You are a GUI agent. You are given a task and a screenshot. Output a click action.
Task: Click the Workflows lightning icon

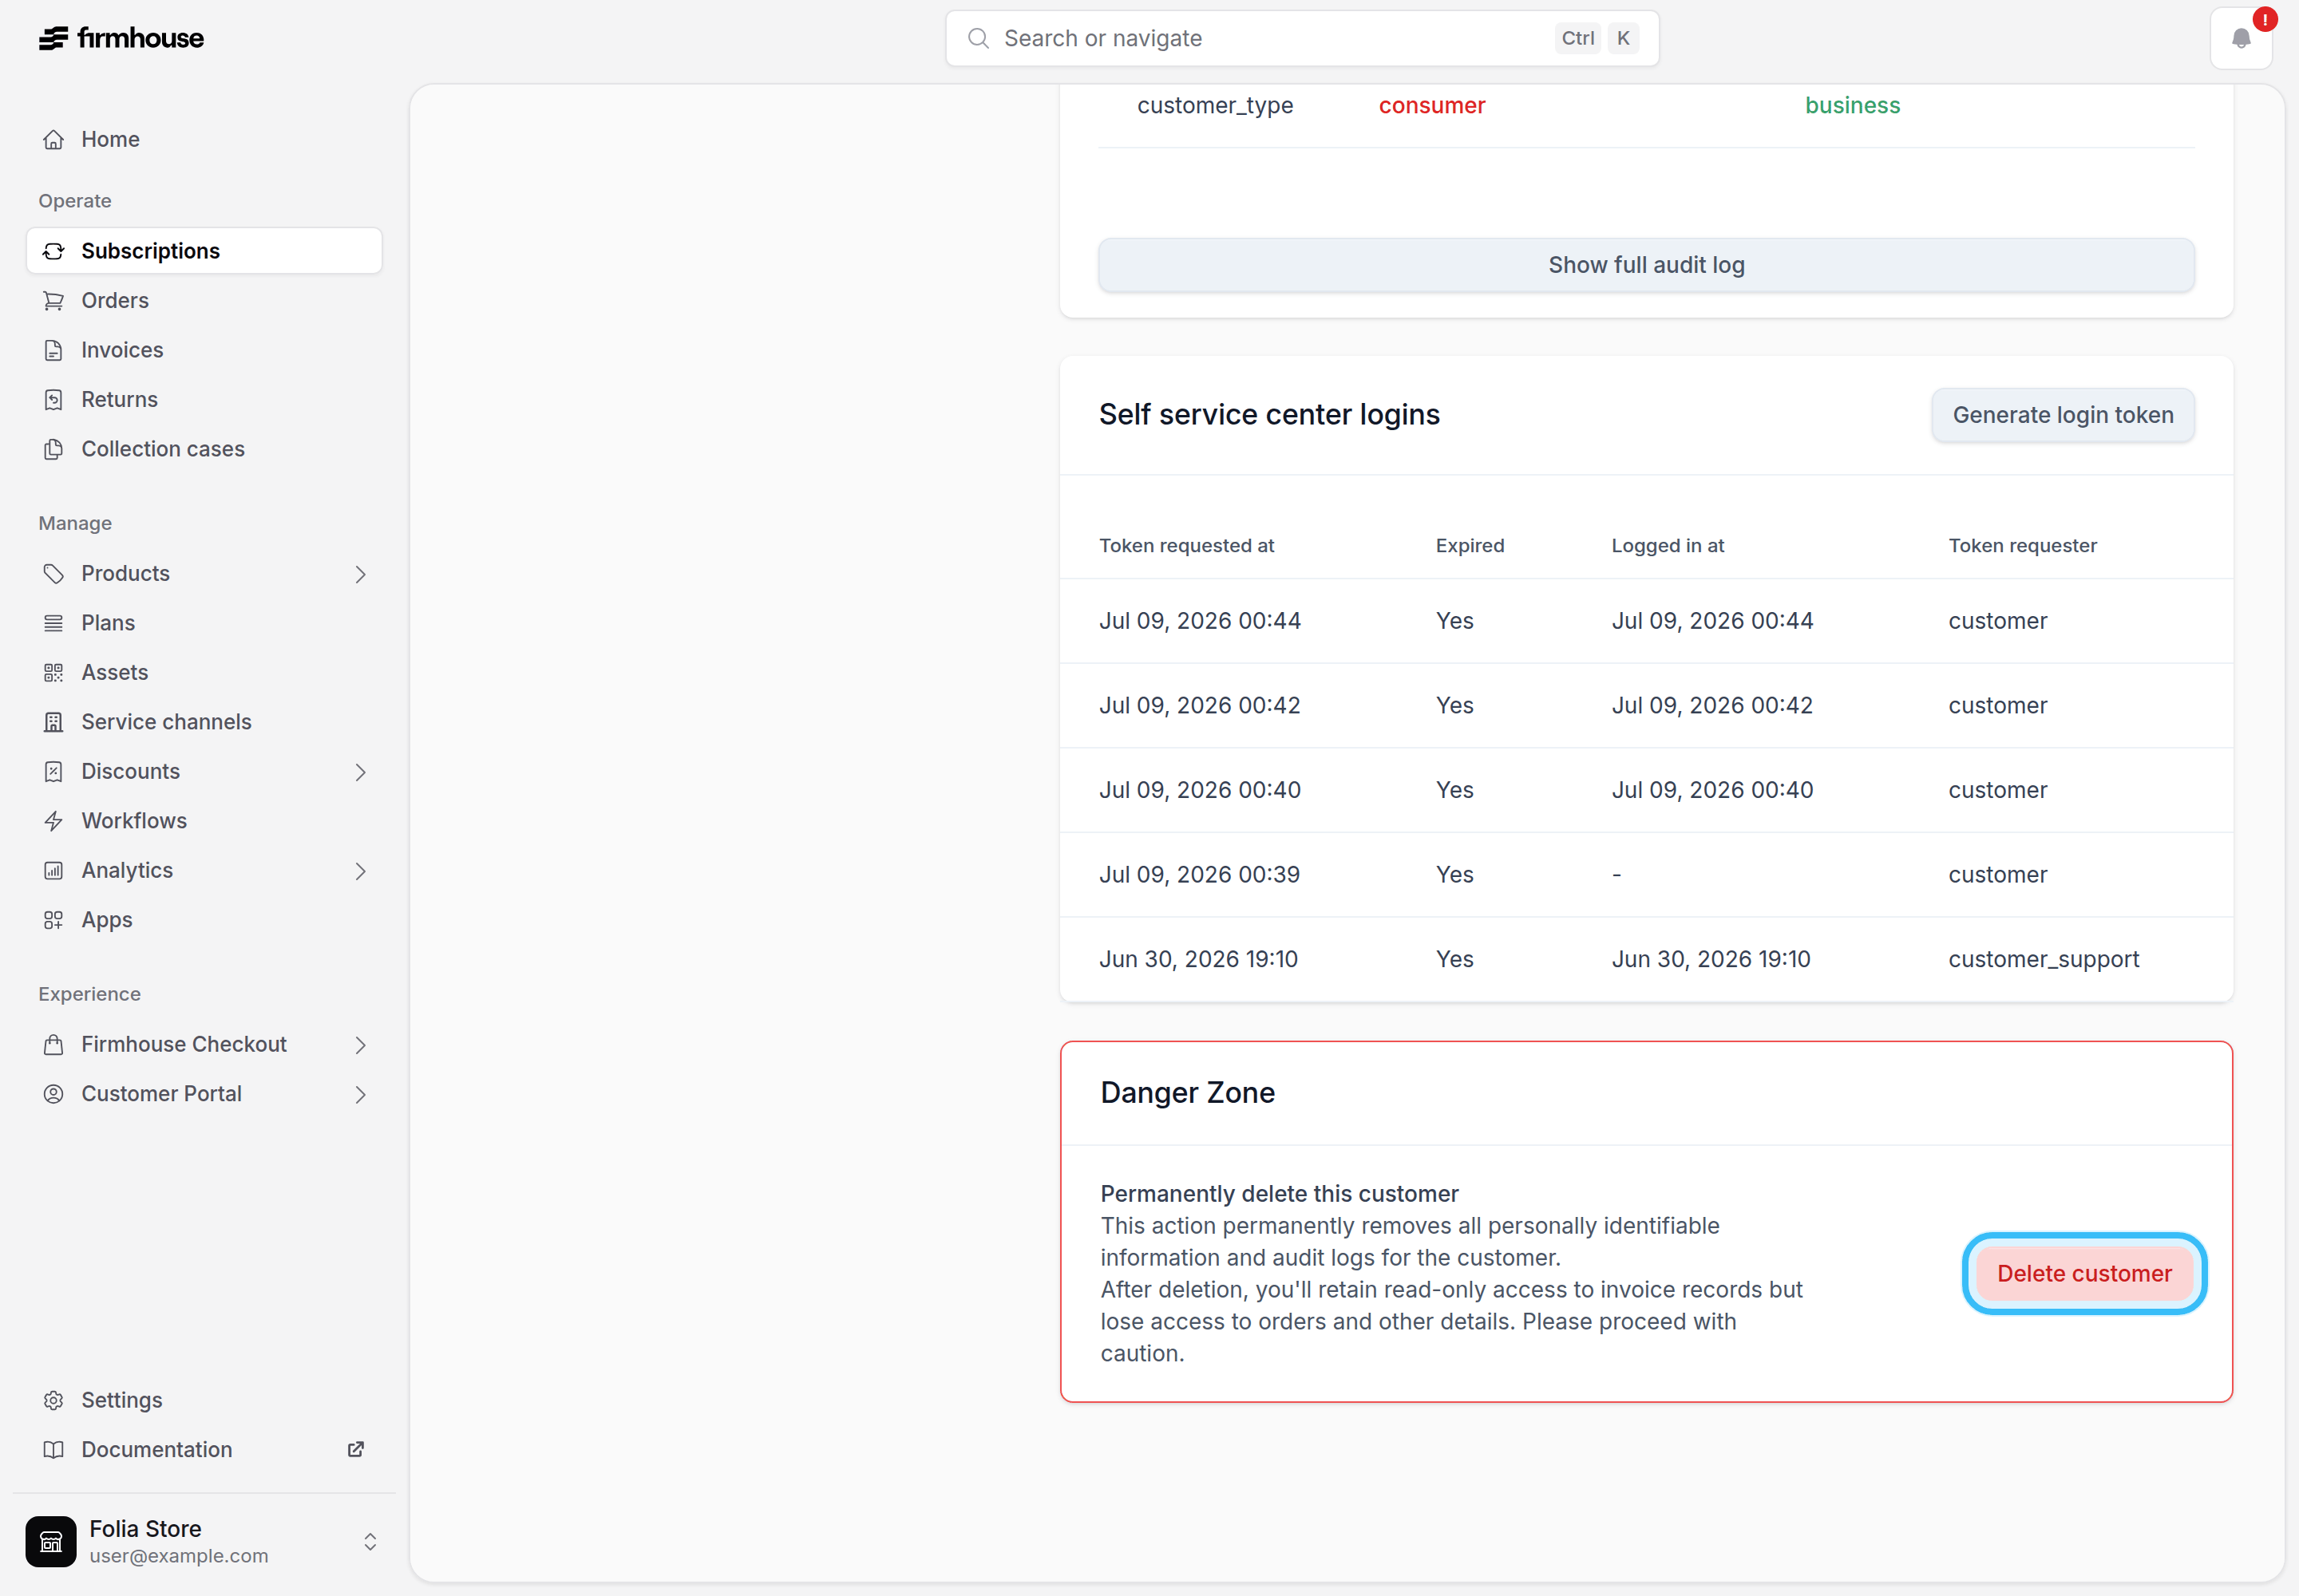pos(54,821)
